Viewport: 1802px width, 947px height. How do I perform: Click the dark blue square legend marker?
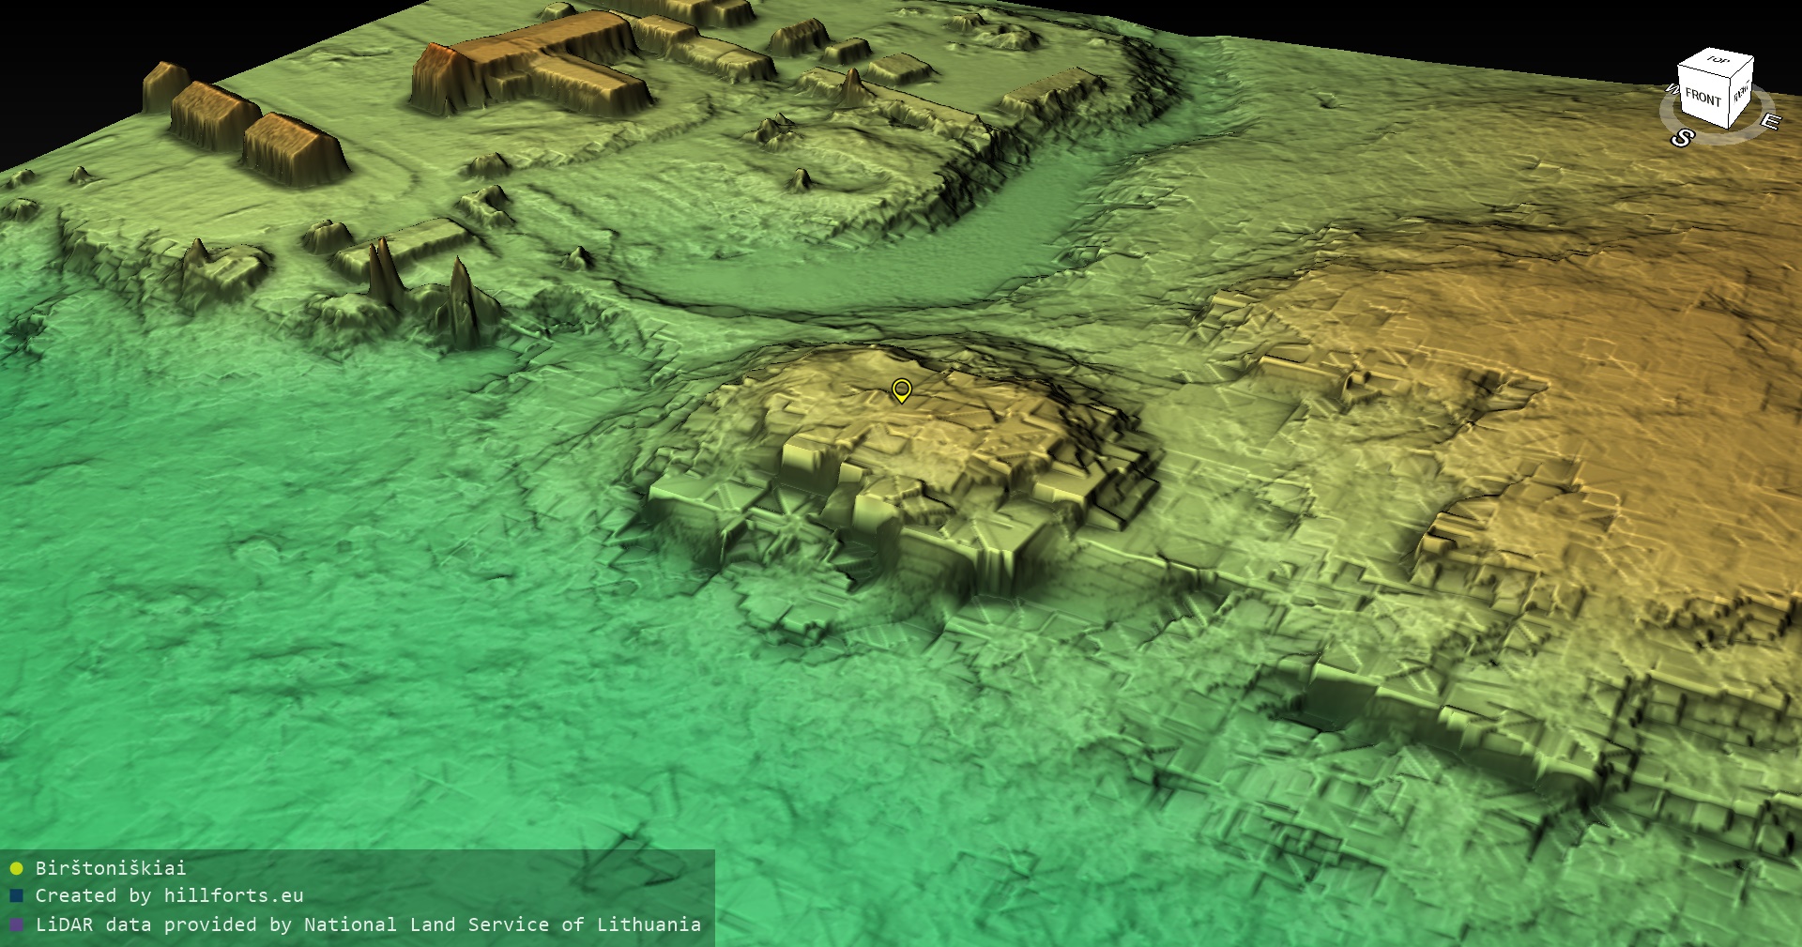click(x=16, y=896)
